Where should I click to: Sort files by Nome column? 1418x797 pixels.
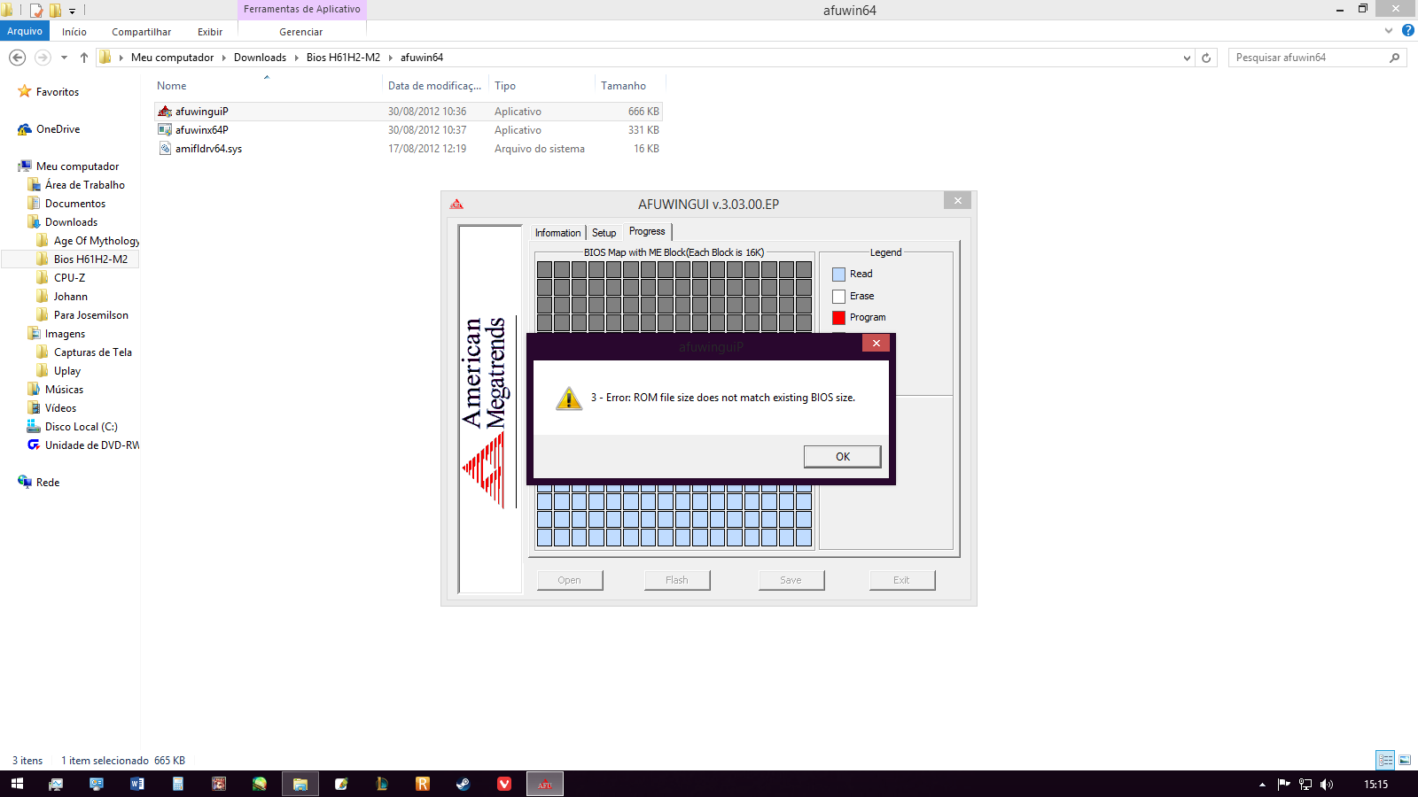click(172, 86)
